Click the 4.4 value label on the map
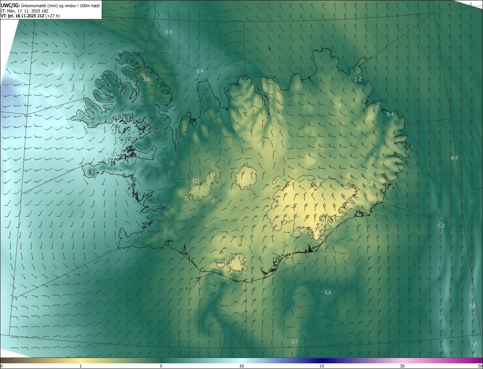The width and height of the screenshot is (483, 369). point(454,158)
